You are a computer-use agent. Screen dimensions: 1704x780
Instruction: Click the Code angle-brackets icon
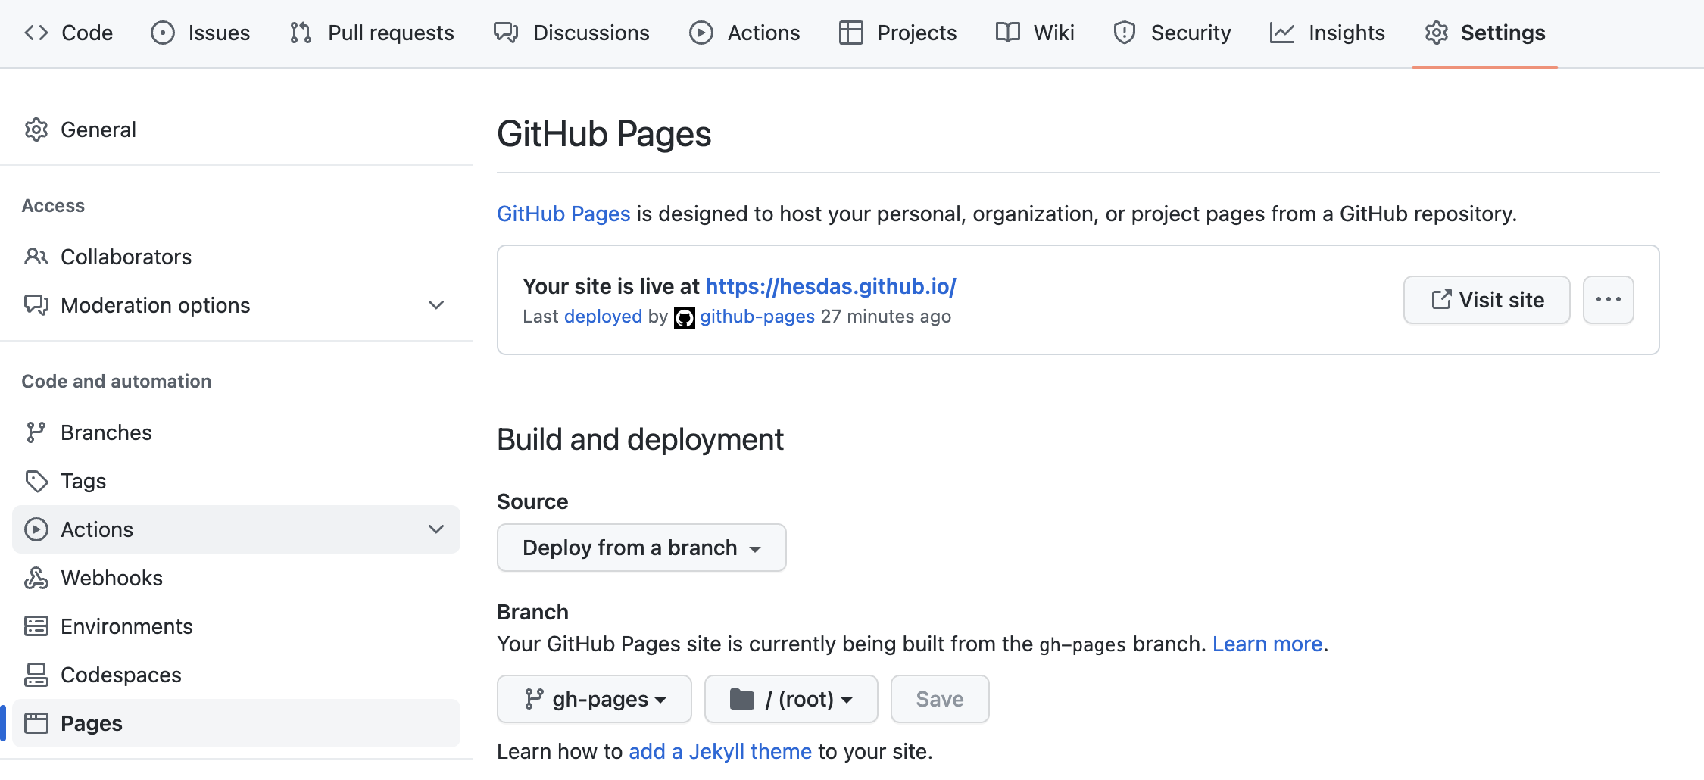(x=36, y=33)
